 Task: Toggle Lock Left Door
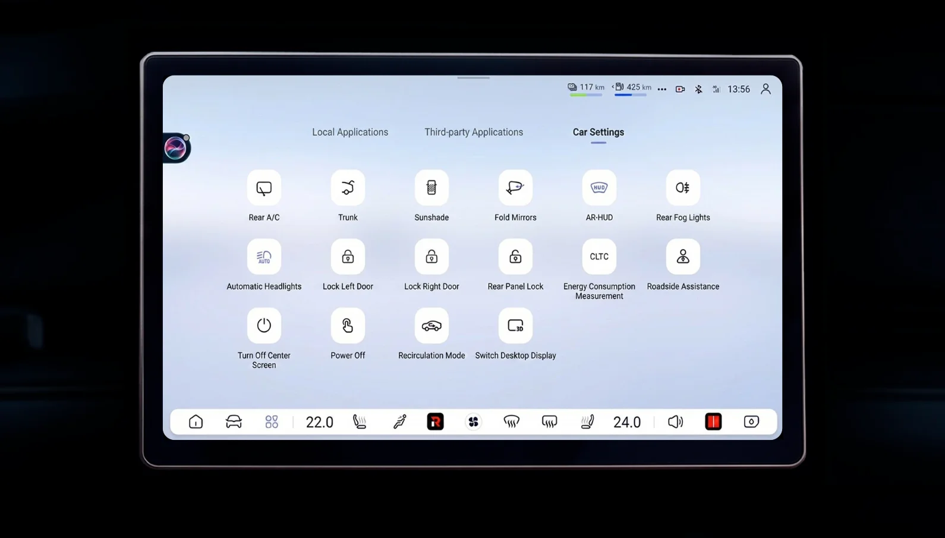coord(348,257)
